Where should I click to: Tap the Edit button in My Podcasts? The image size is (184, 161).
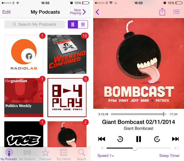(x=7, y=12)
